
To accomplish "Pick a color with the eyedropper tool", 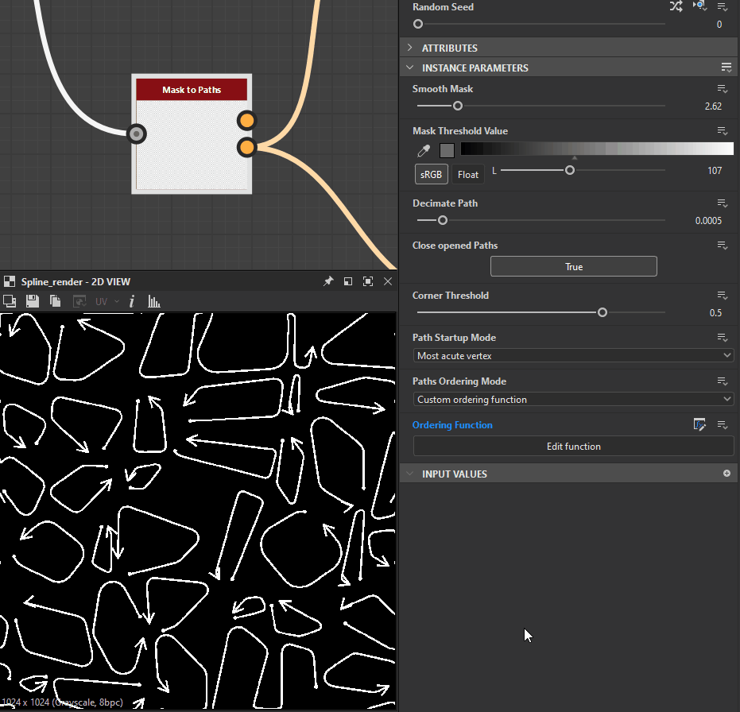I will (x=424, y=150).
